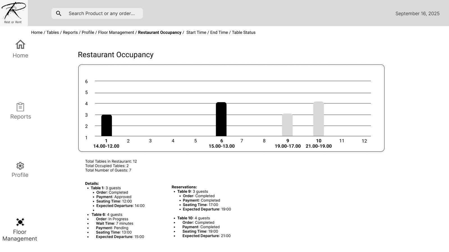Focus the Search Product or any order field
The width and height of the screenshot is (449, 252).
[102, 13]
